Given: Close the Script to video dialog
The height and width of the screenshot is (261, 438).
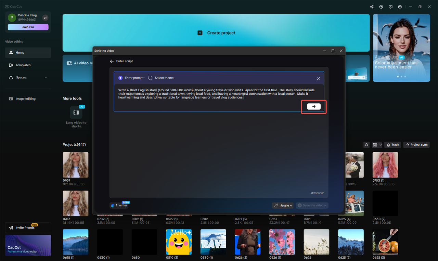Looking at the screenshot, I should tap(341, 51).
